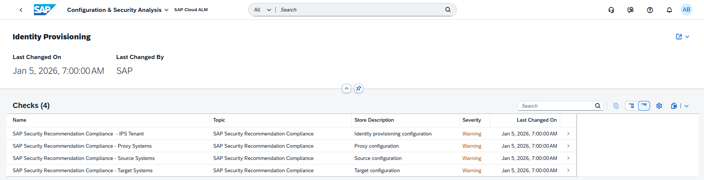Open the AB user profile avatar

pos(686,10)
